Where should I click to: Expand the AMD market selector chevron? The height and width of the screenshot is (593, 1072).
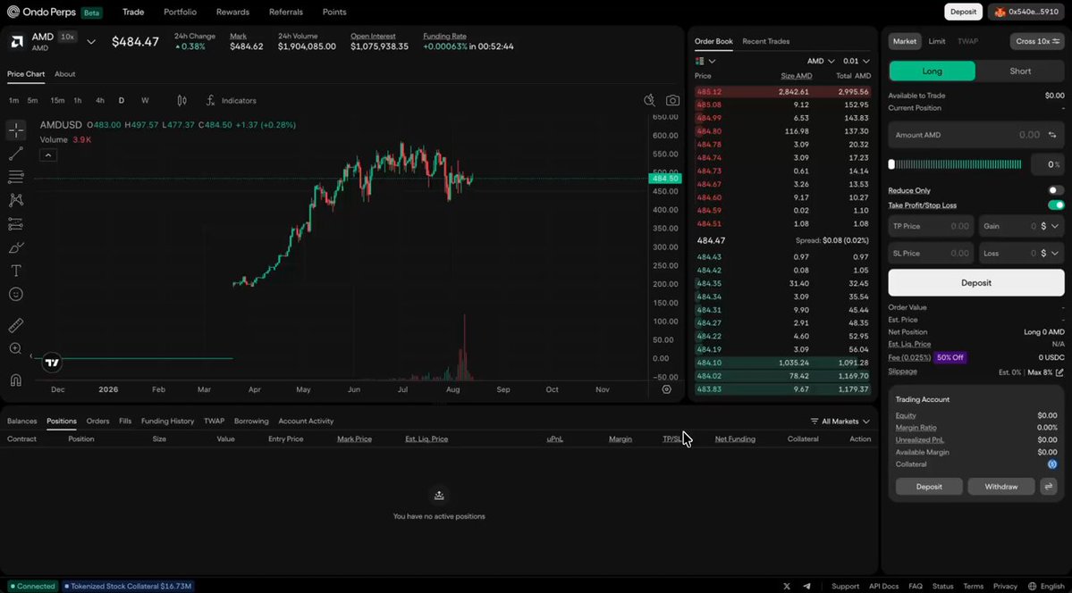pos(91,42)
